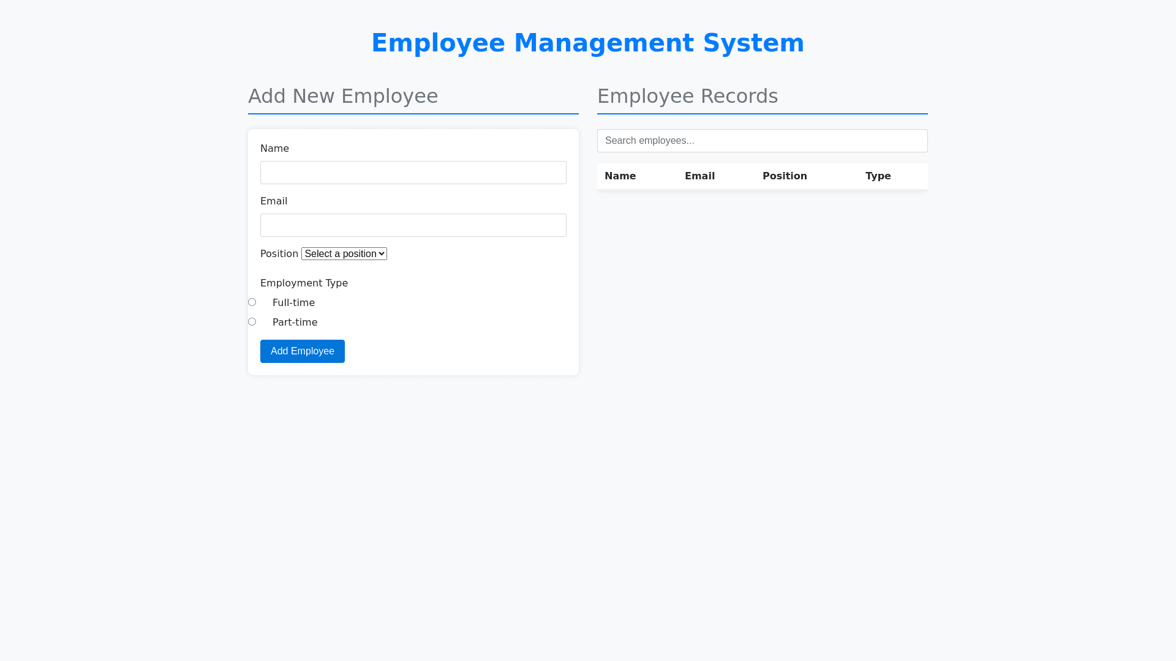The height and width of the screenshot is (661, 1176).
Task: Click the Email column header
Action: pos(699,176)
